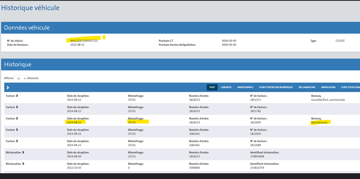Switch to the ANNULATION tab
The width and height of the screenshot is (360, 179).
point(328,87)
